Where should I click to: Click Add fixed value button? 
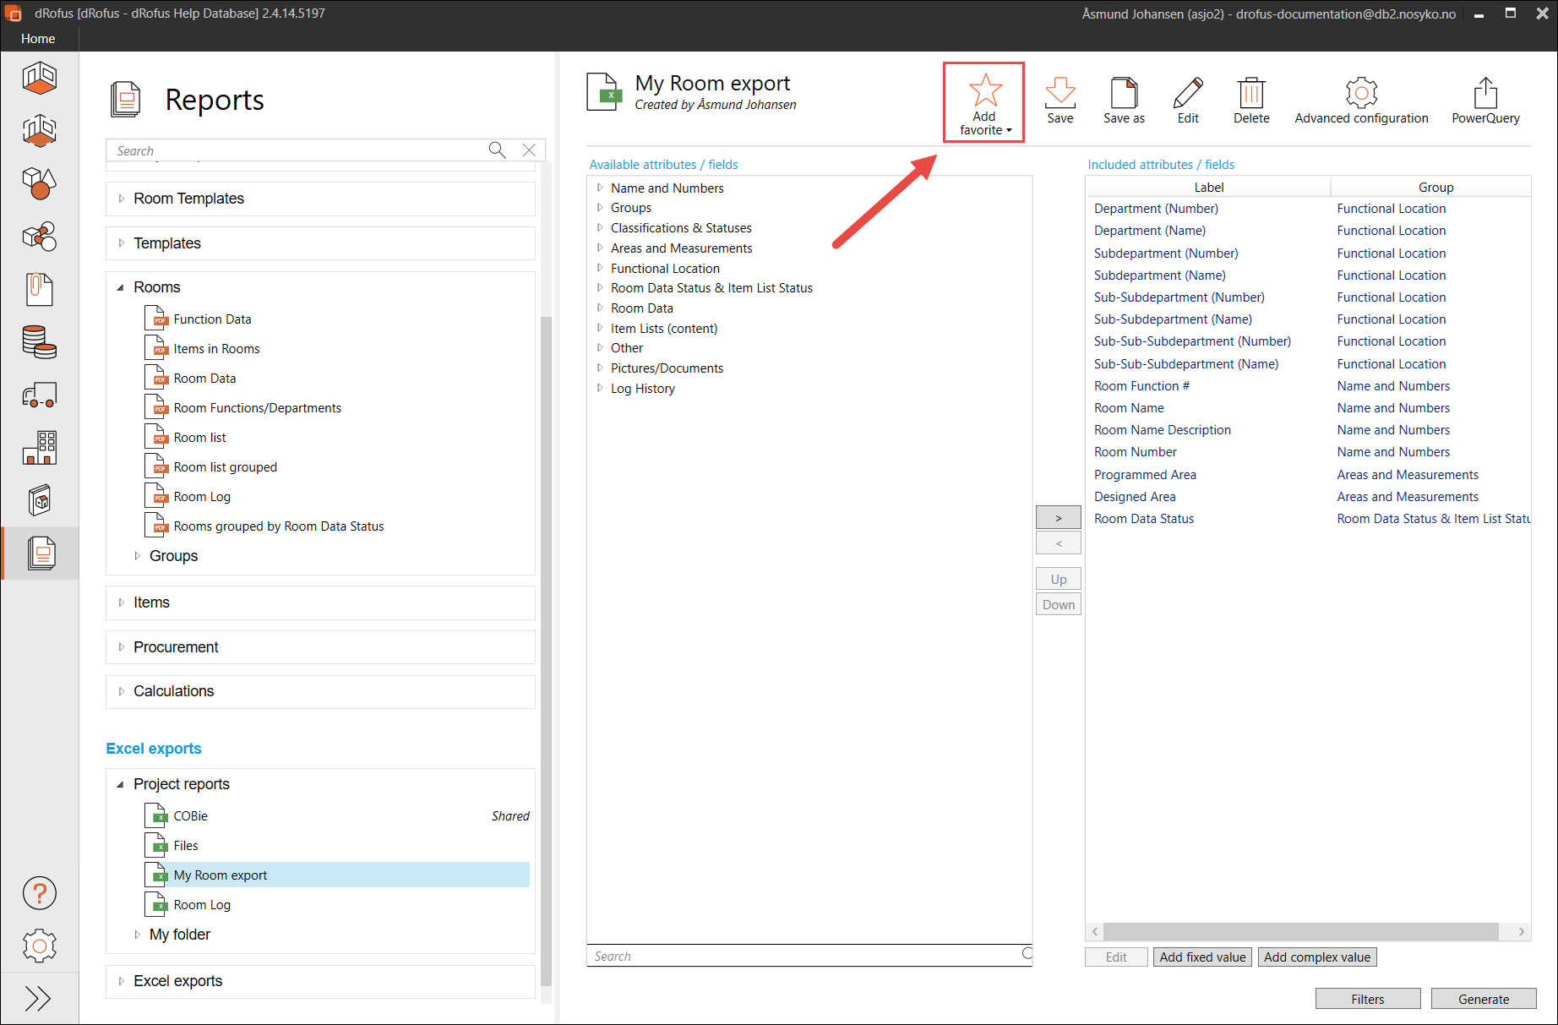[x=1201, y=957]
